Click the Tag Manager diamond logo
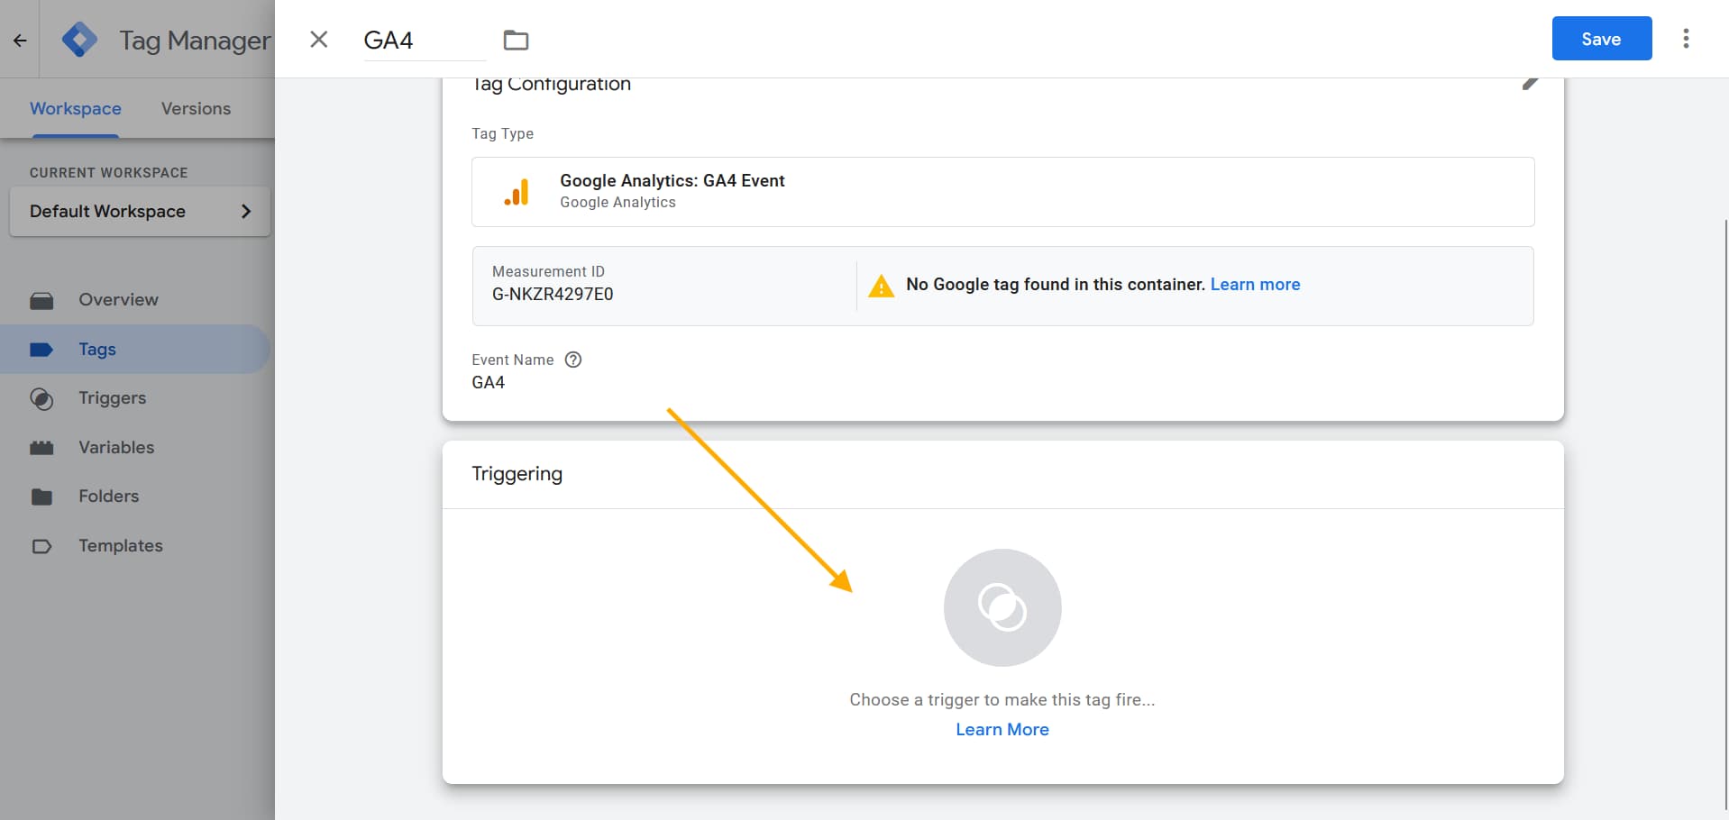Image resolution: width=1729 pixels, height=820 pixels. [79, 40]
